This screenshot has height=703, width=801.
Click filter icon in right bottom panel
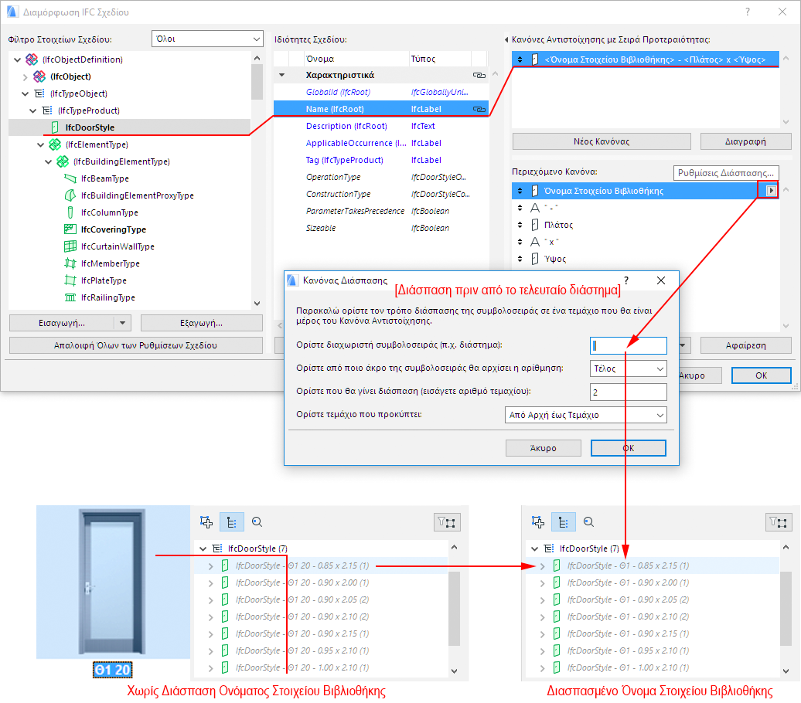click(x=779, y=522)
